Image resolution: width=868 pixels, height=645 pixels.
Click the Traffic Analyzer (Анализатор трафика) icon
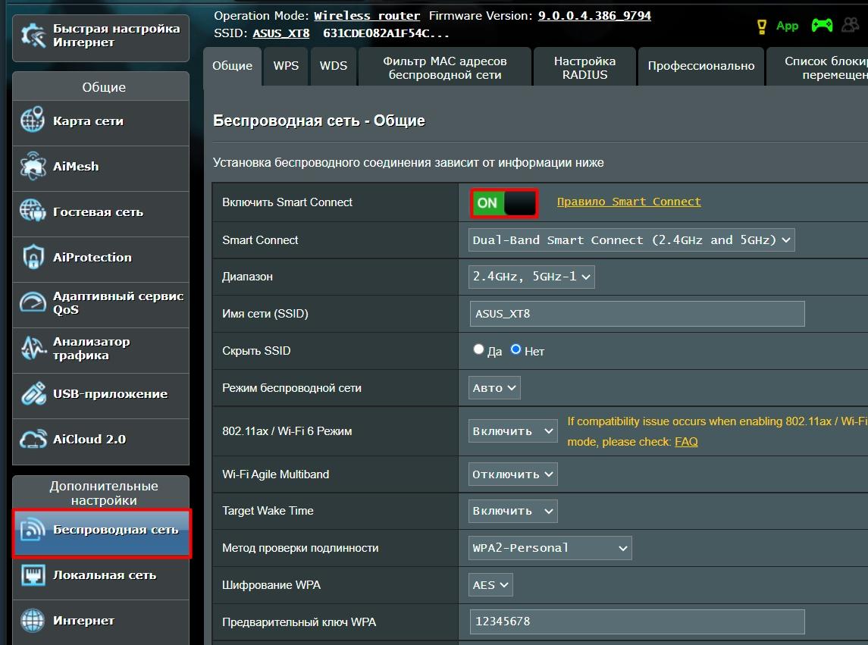coord(33,348)
